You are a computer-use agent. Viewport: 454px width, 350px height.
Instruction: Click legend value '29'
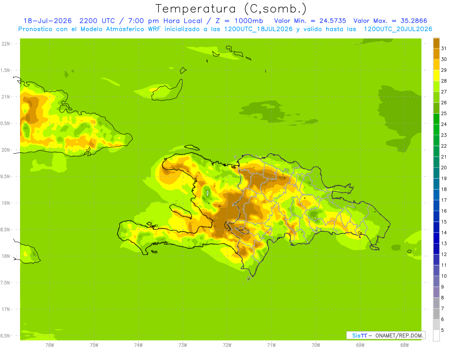click(444, 70)
